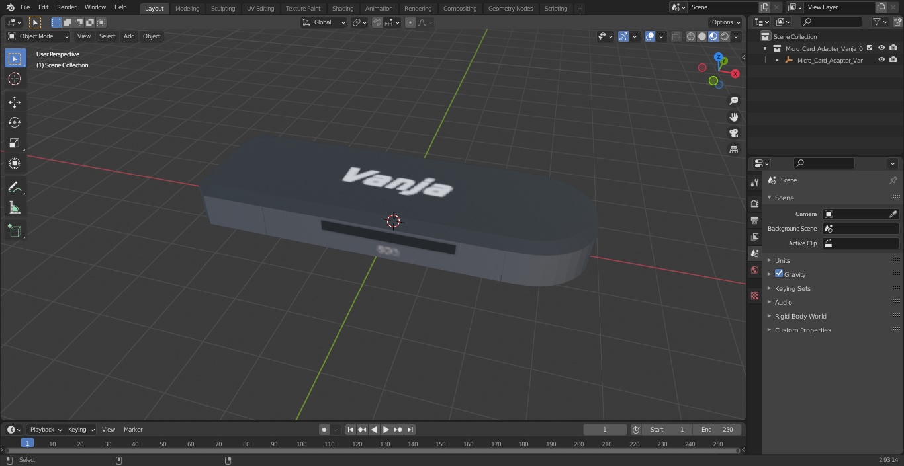Switch to the Geometry Nodes workspace tab
The width and height of the screenshot is (904, 466).
510,9
